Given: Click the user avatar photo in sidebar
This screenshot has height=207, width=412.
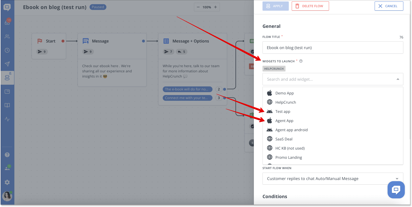Looking at the screenshot, I should point(7,196).
